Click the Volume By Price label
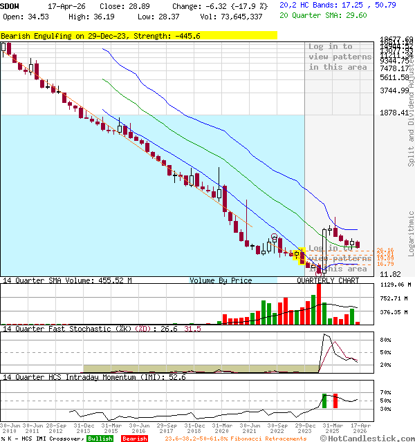The height and width of the screenshot is (442, 415). click(x=221, y=280)
